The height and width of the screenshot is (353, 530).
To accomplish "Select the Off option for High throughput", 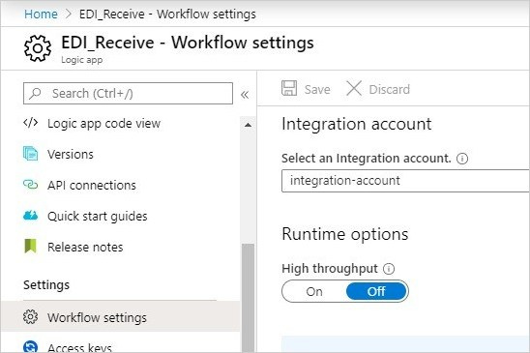I will coord(376,291).
